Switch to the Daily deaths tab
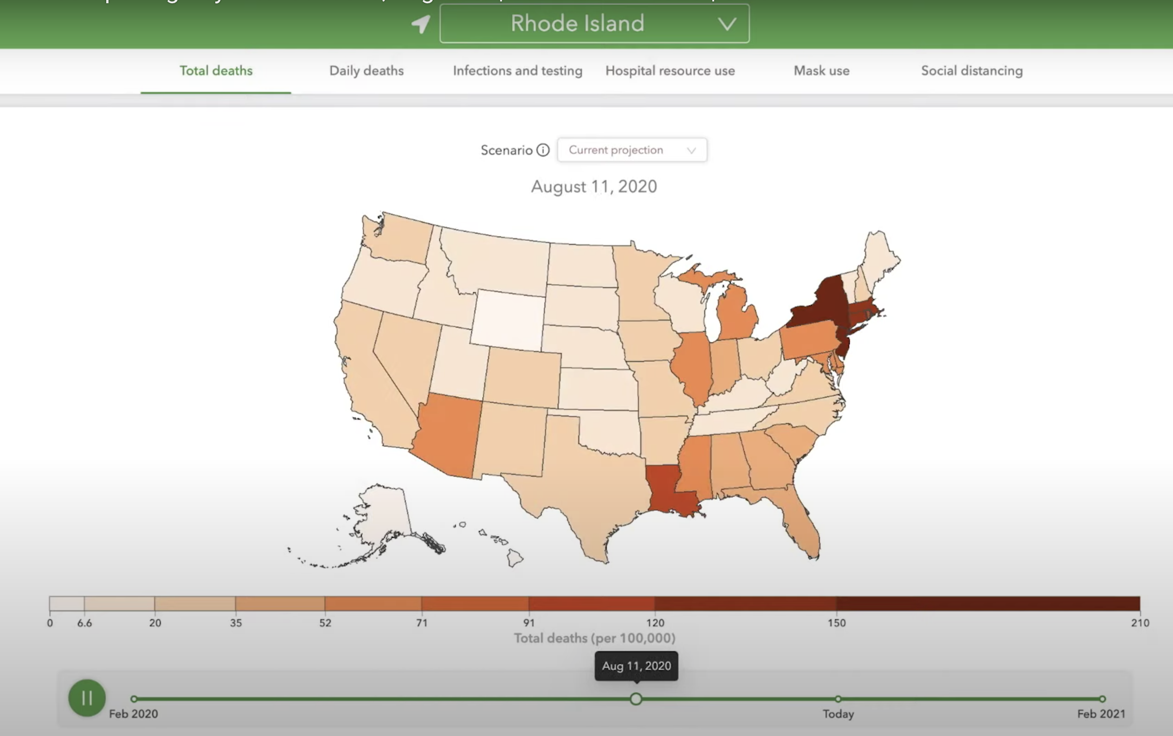The width and height of the screenshot is (1173, 736). tap(366, 71)
